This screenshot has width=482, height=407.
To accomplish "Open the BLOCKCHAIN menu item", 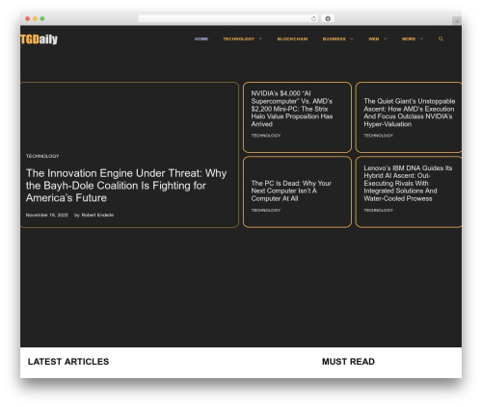I will tap(292, 38).
